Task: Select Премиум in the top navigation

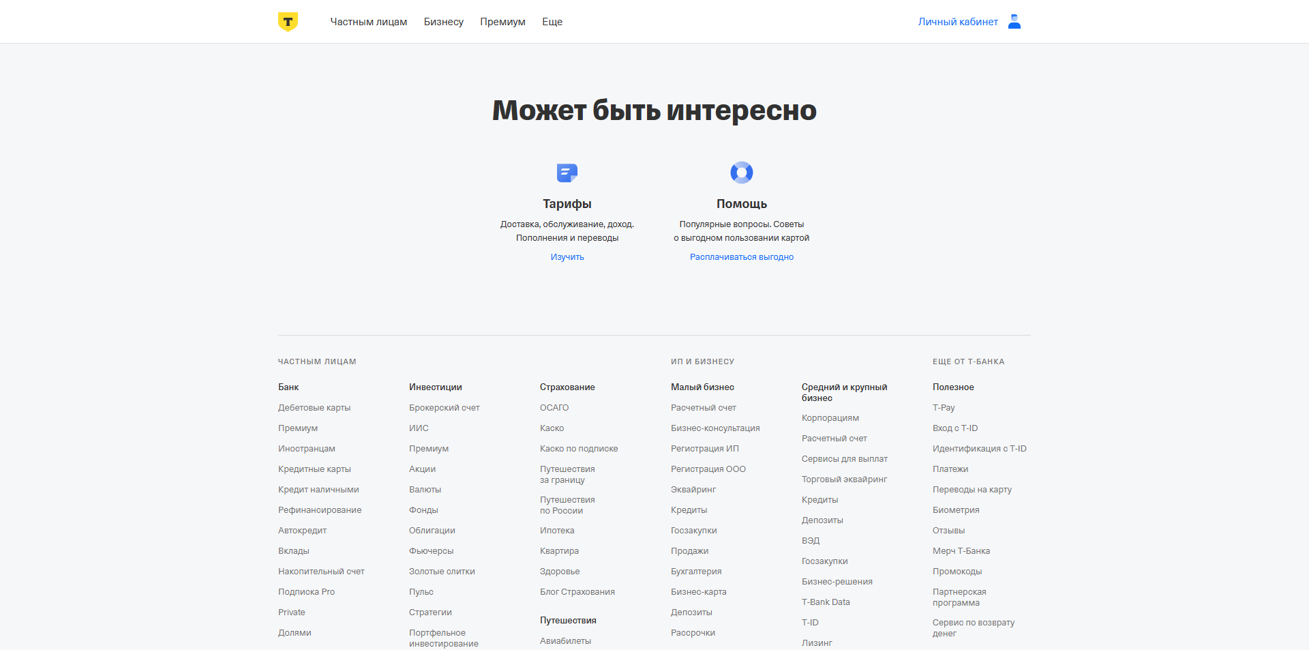Action: click(502, 22)
